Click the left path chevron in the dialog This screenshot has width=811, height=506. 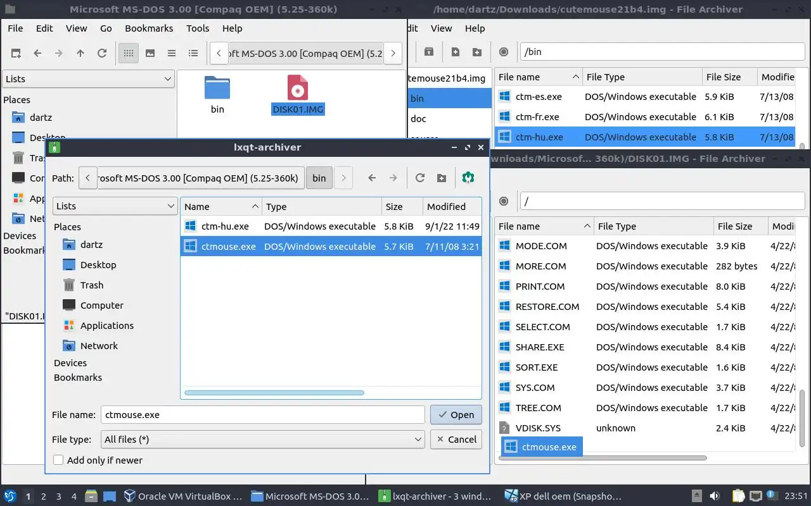(87, 178)
